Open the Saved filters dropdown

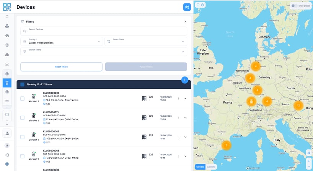[146, 41]
